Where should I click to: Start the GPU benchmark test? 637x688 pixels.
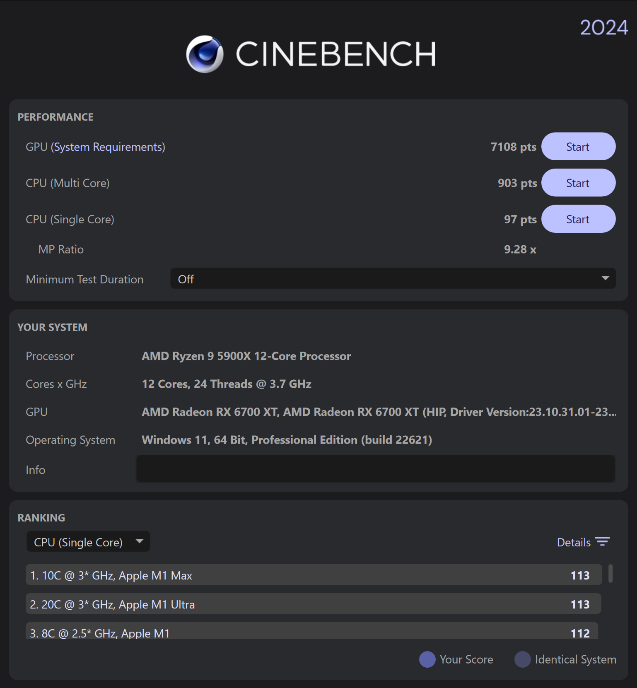tap(578, 147)
